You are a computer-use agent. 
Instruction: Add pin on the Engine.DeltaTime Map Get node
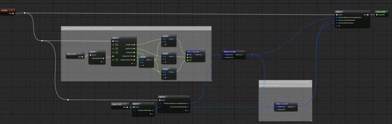coord(101,62)
